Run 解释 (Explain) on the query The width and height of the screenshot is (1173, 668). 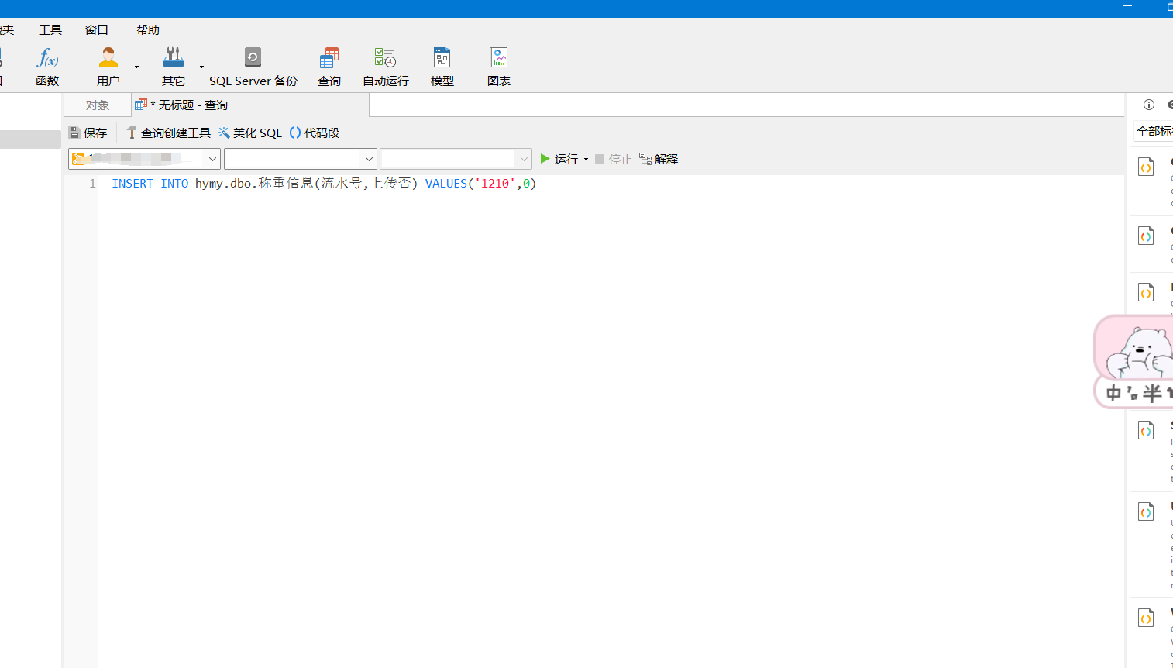pyautogui.click(x=658, y=158)
